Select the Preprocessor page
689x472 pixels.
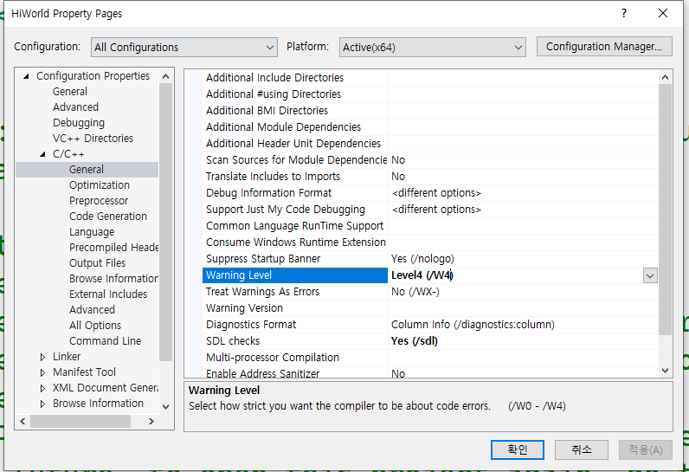[99, 201]
